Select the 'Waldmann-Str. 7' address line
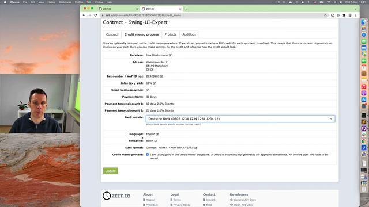This screenshot has width=369, height=207. [x=157, y=62]
